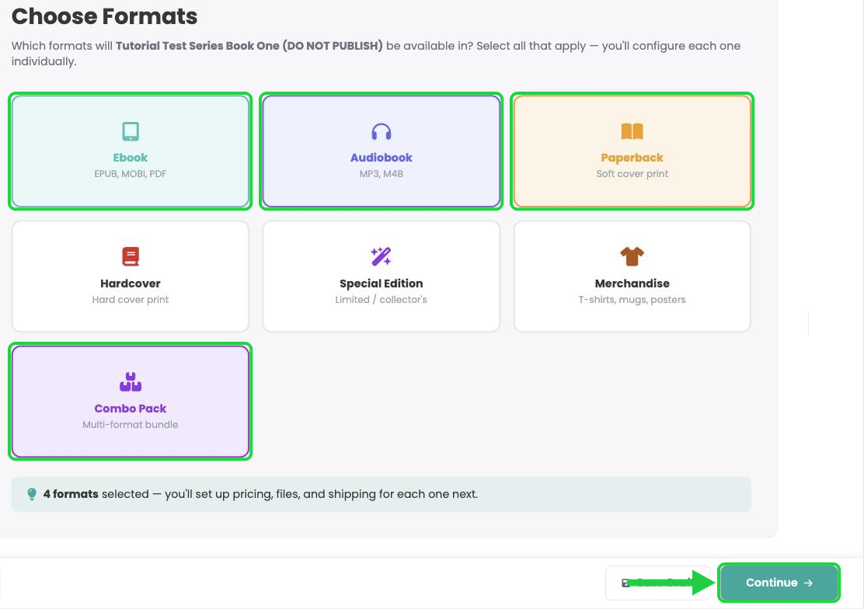Click the 'Soft cover print' description
The width and height of the screenshot is (864, 609).
point(632,173)
